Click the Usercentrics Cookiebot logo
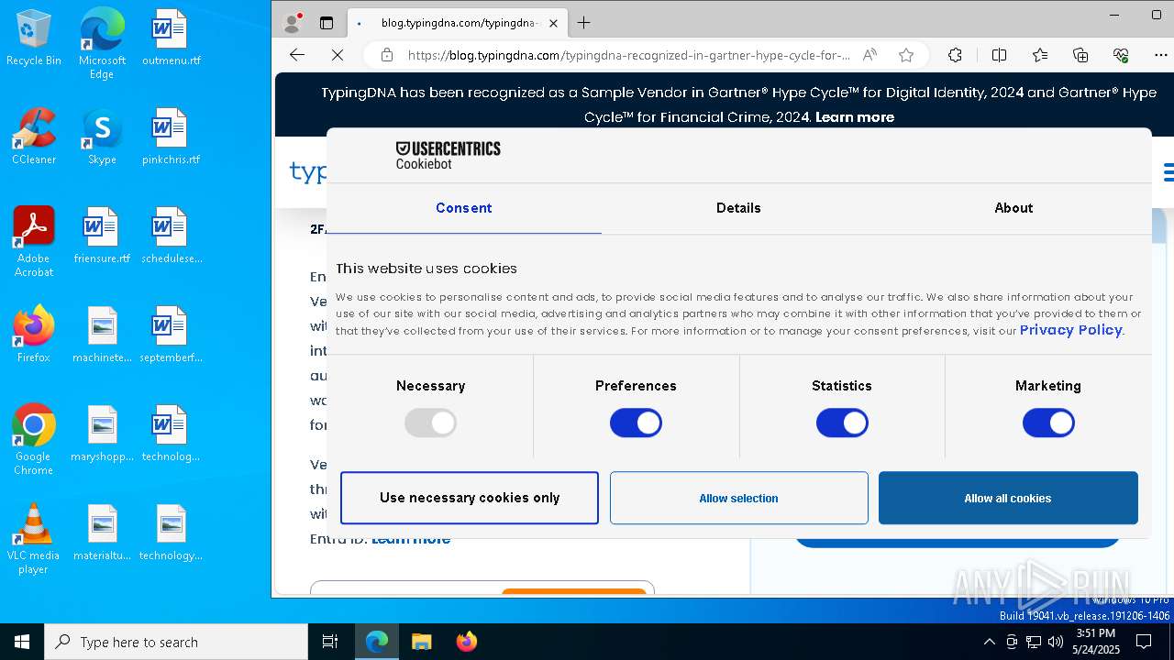 448,155
